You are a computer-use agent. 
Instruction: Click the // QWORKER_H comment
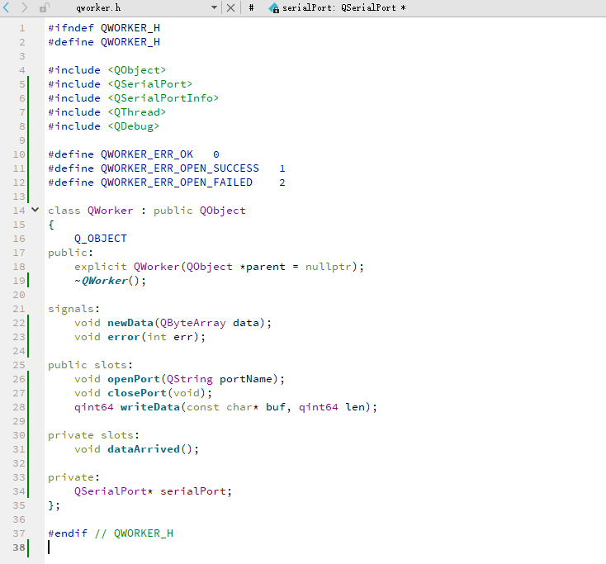(x=134, y=533)
